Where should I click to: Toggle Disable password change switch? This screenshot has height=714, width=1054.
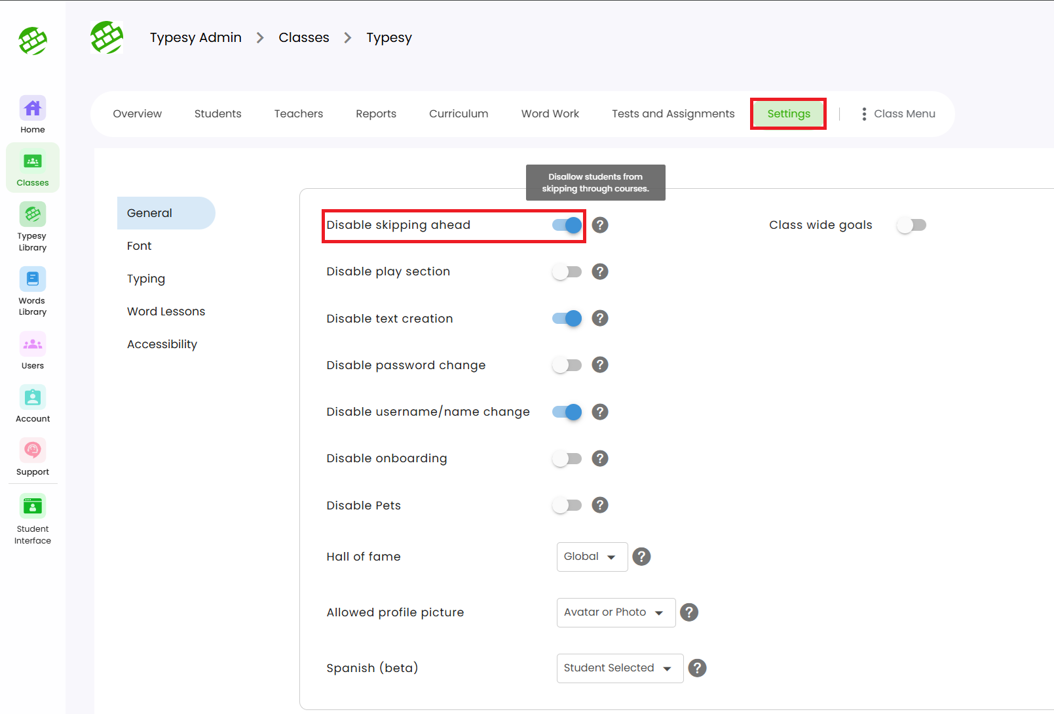coord(567,365)
